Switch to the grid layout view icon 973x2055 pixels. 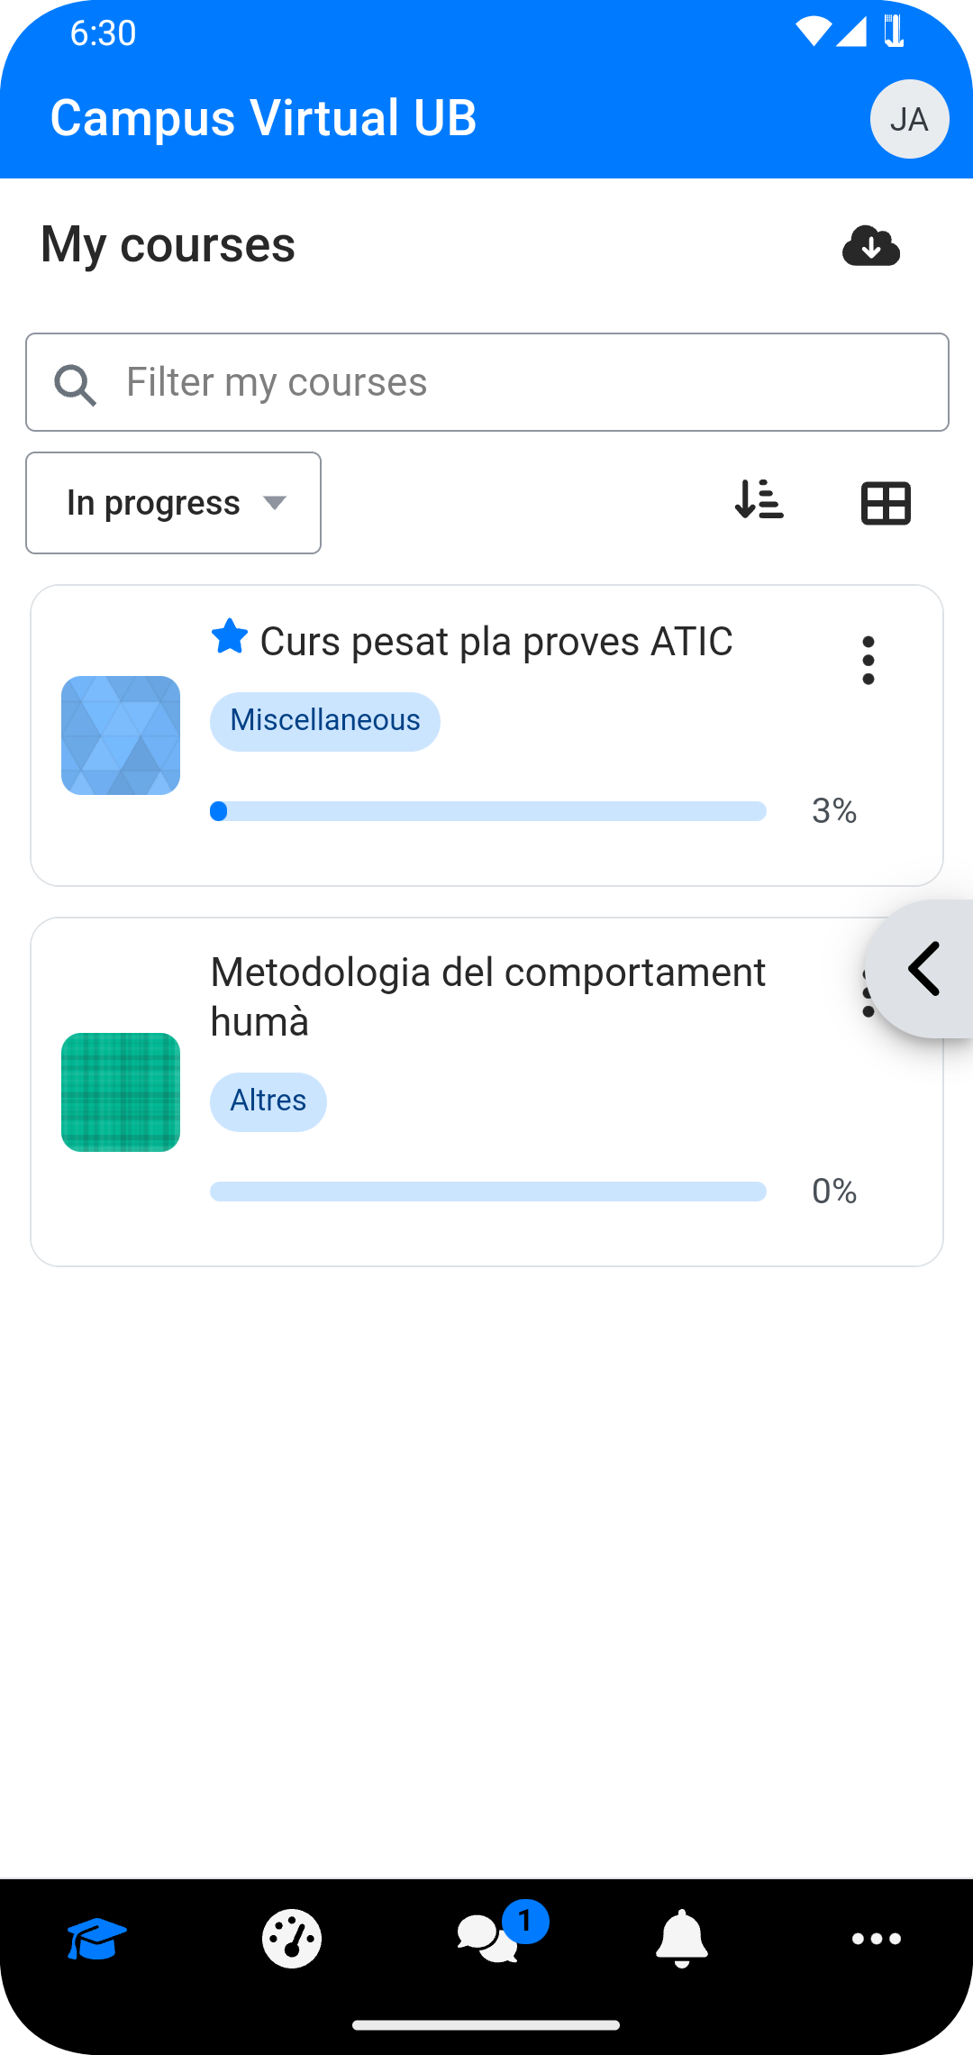[x=886, y=503]
